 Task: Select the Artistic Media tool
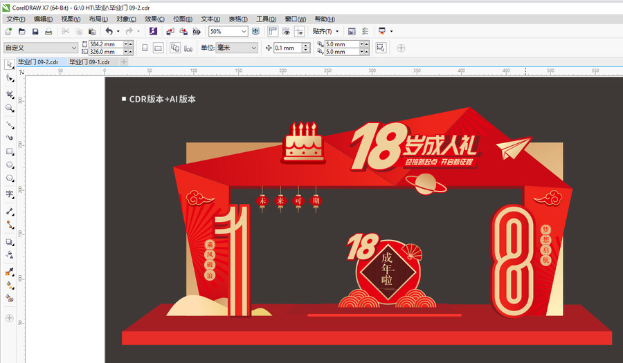coord(10,138)
